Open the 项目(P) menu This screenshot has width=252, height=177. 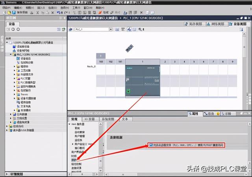click(x=6, y=7)
